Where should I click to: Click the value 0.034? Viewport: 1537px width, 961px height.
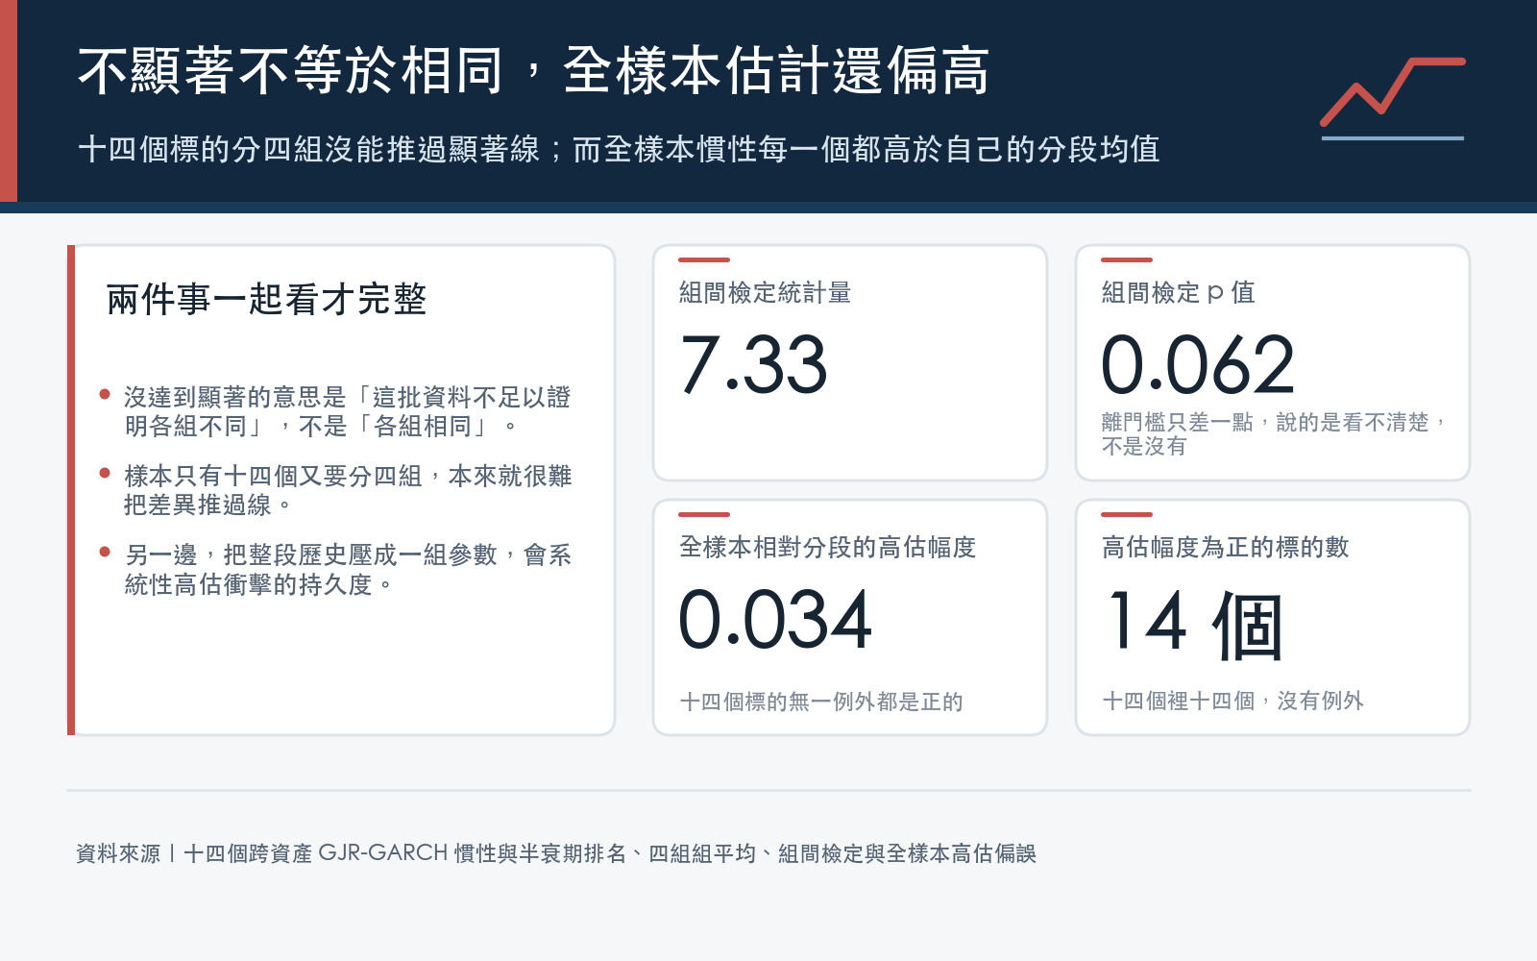point(775,620)
